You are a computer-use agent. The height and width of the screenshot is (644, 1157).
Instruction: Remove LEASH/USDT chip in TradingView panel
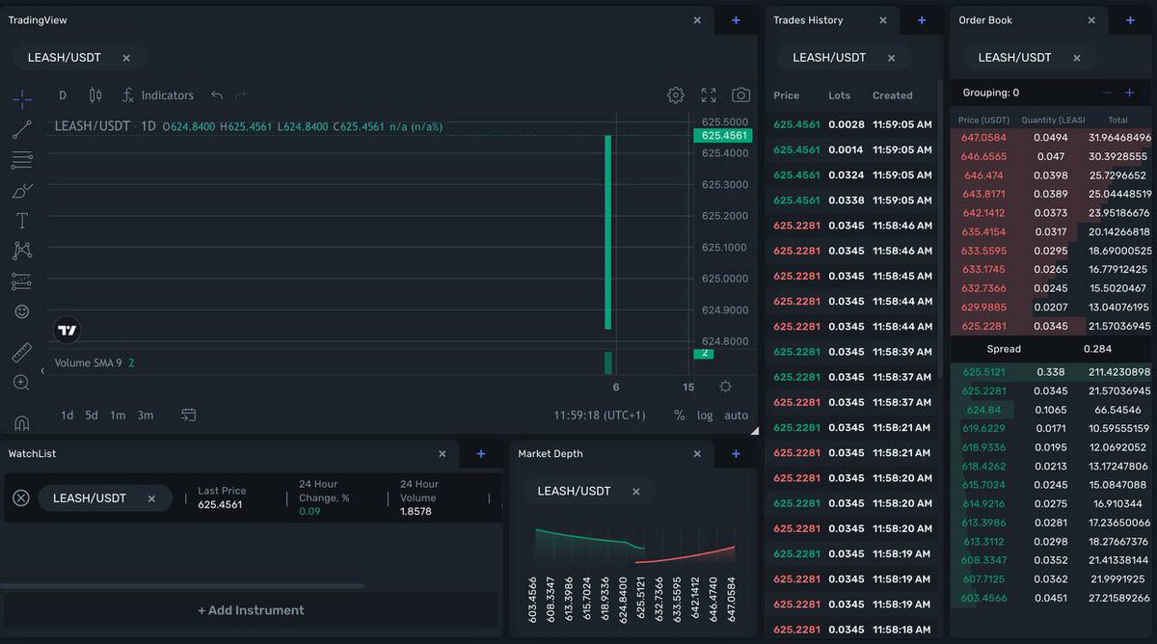coord(126,58)
